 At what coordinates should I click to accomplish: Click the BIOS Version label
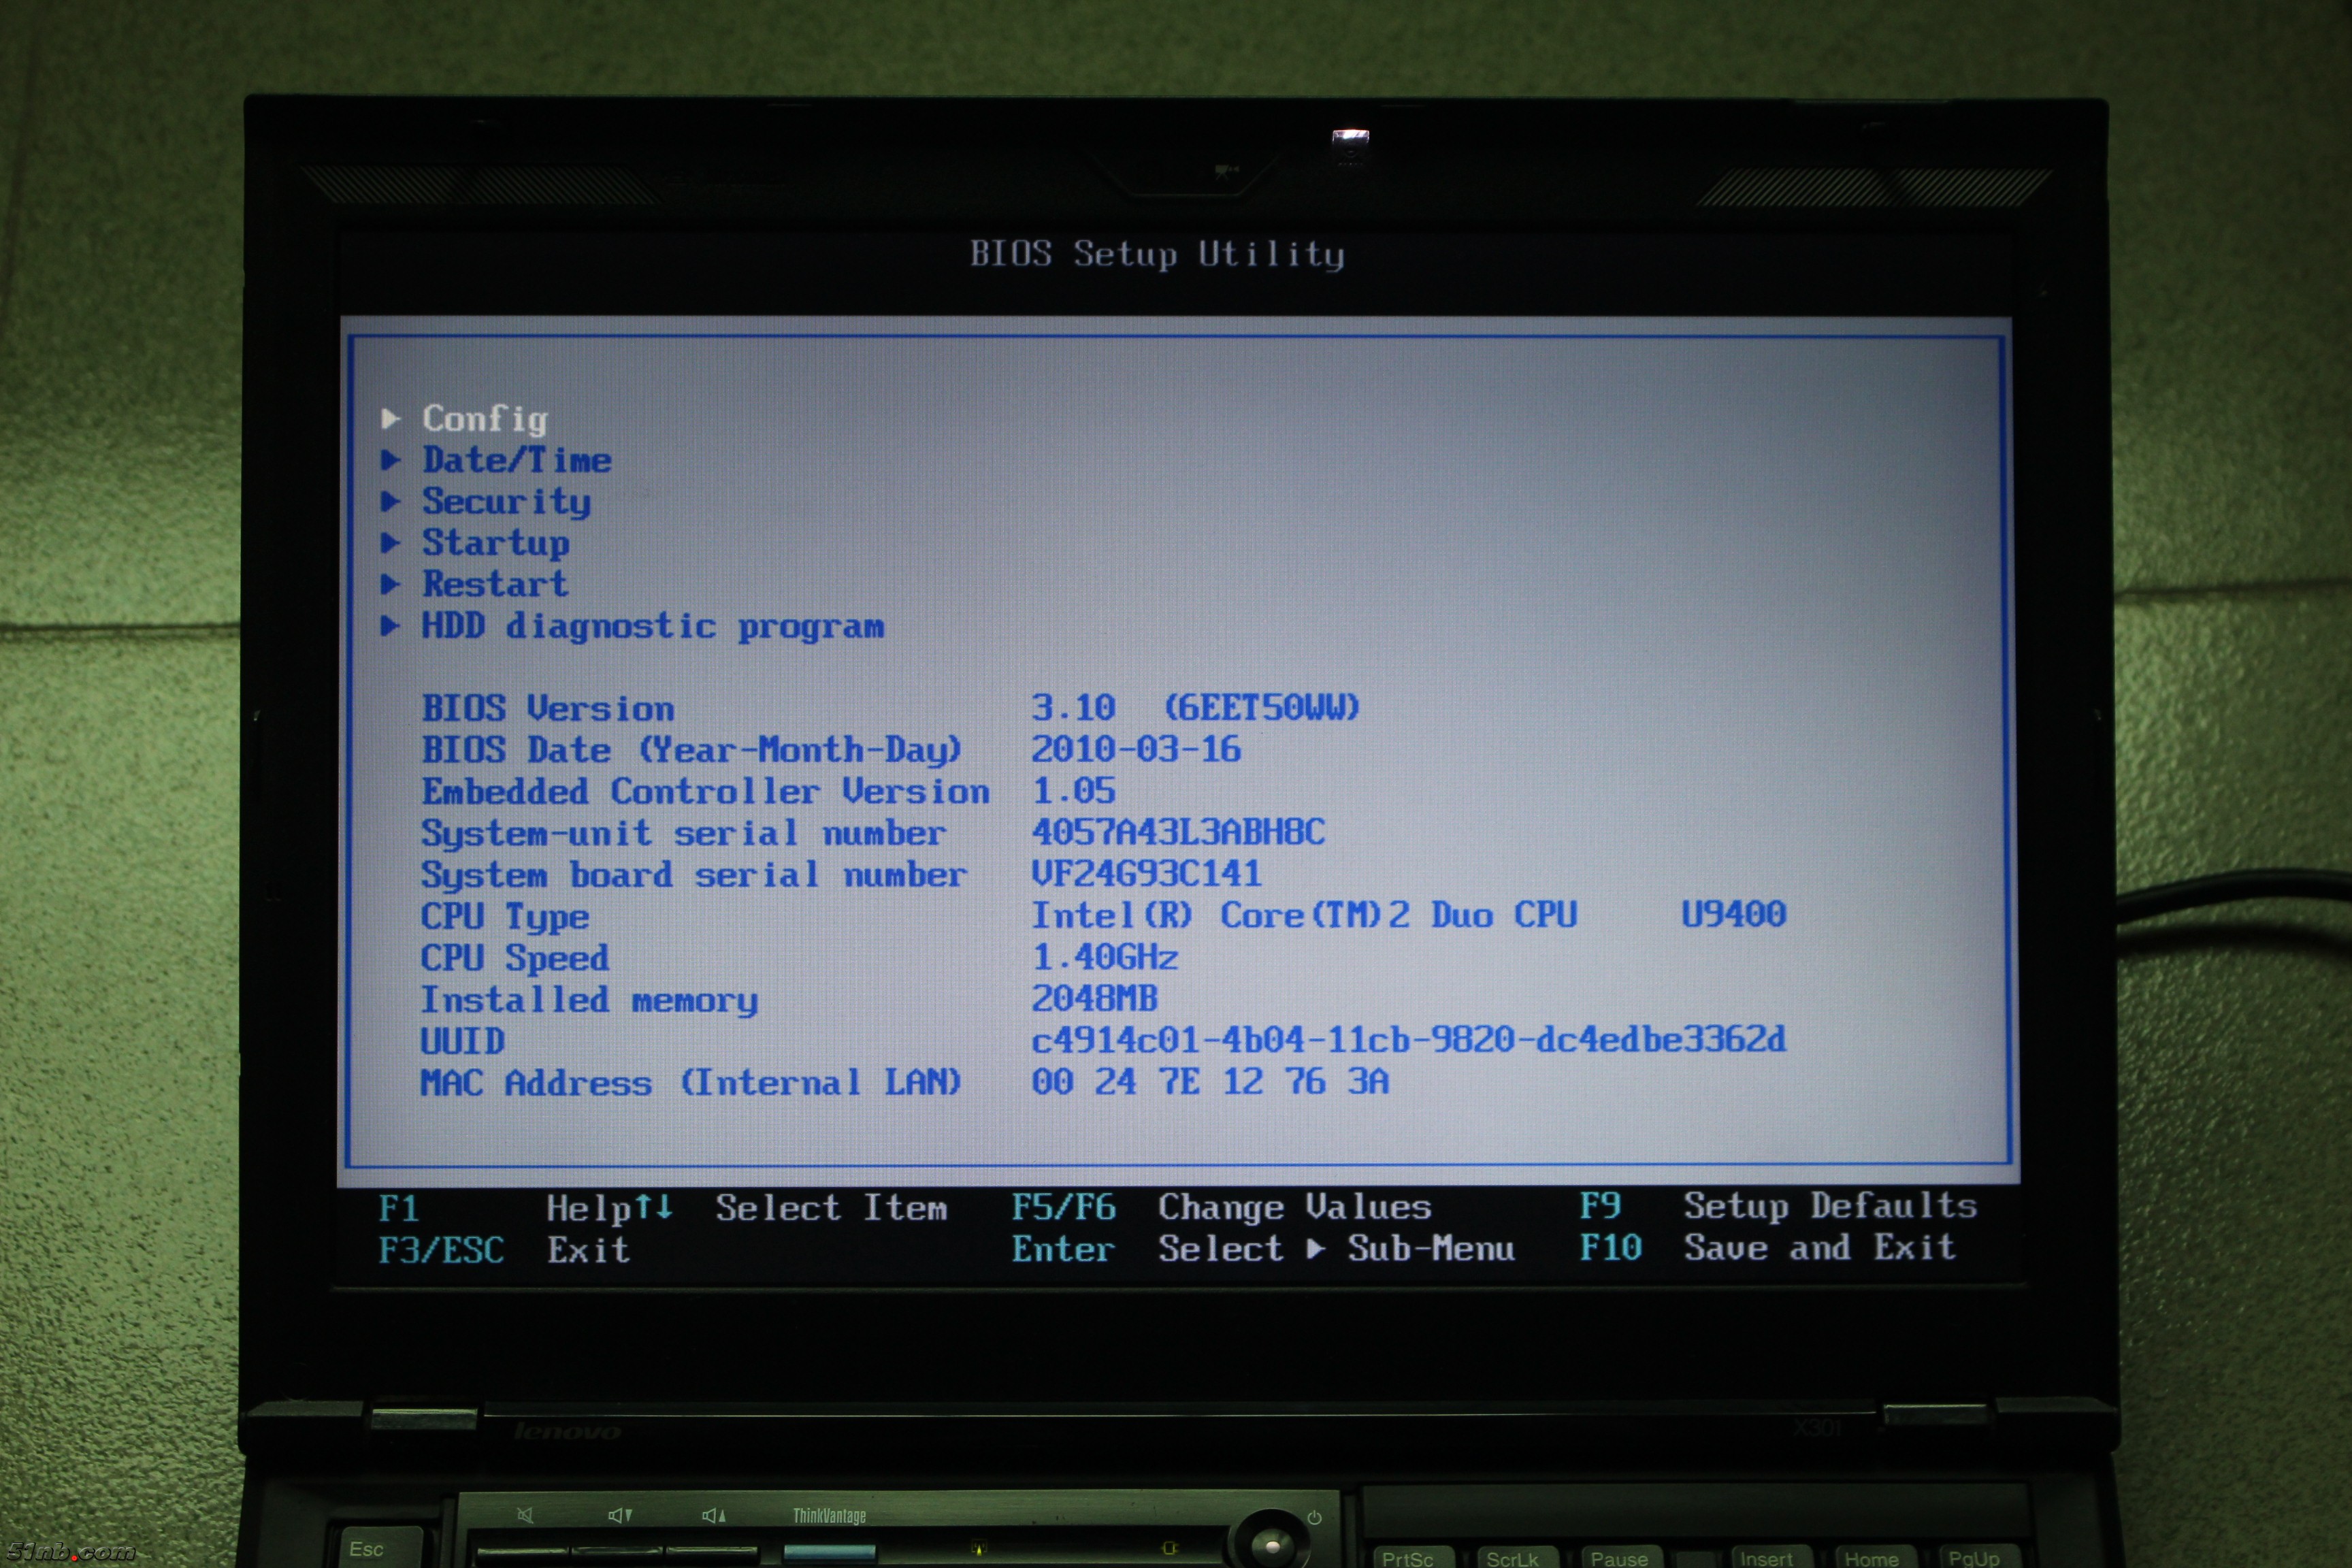point(548,708)
